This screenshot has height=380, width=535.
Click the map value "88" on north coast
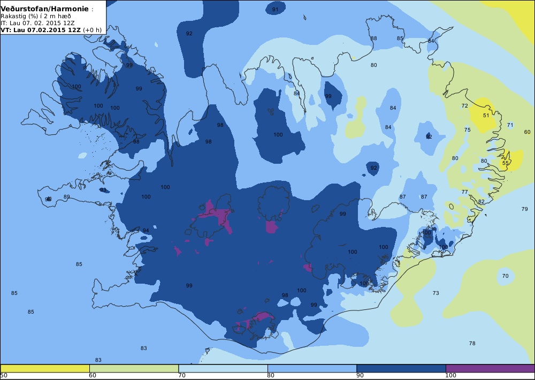pos(374,38)
